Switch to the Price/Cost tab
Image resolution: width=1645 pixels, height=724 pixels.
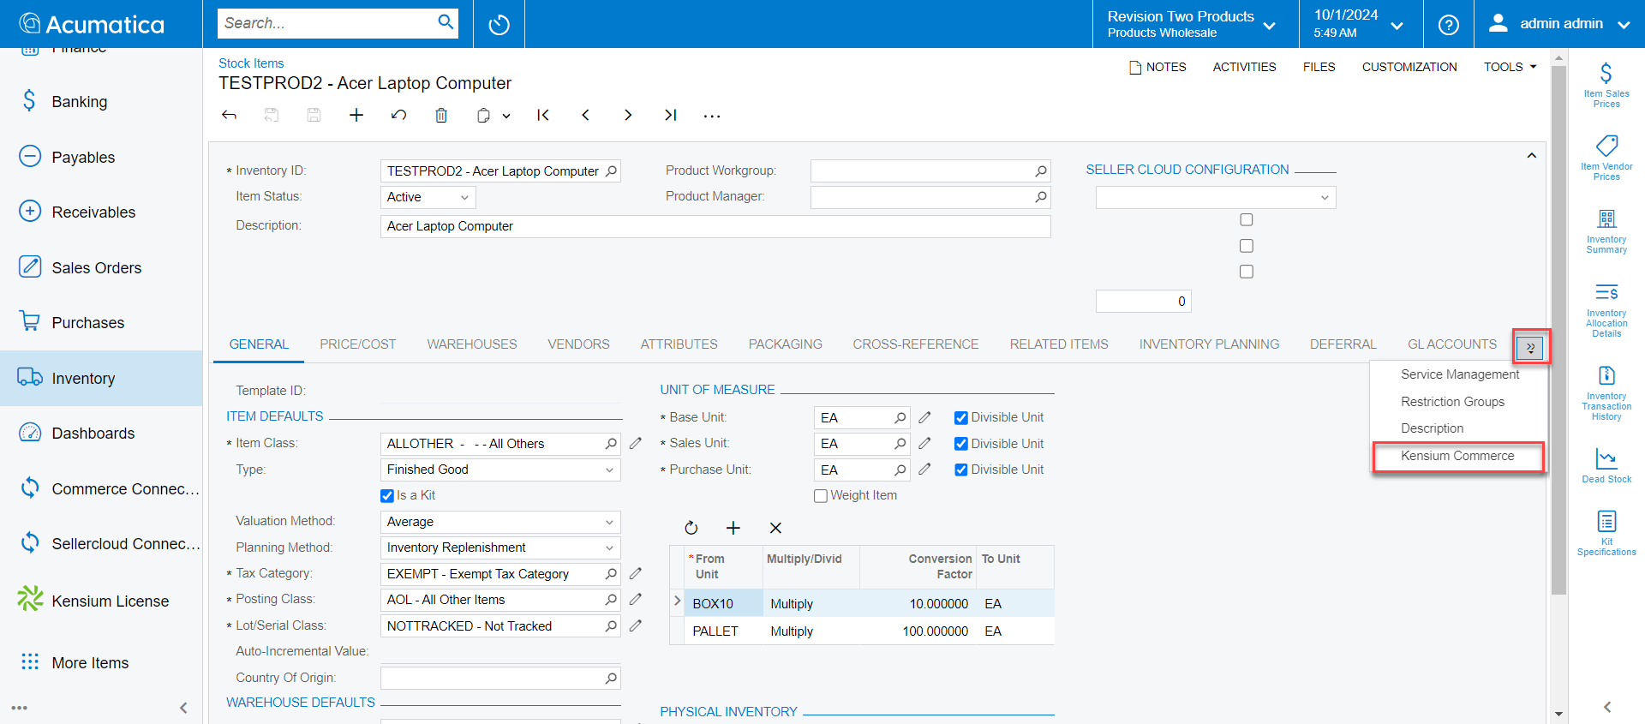click(x=358, y=344)
